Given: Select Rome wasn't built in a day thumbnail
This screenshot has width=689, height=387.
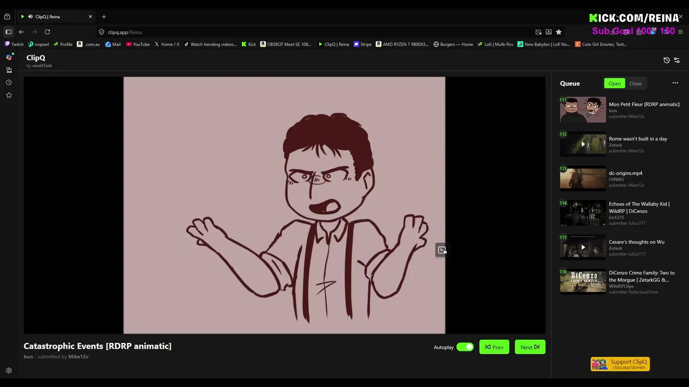Looking at the screenshot, I should click(583, 144).
